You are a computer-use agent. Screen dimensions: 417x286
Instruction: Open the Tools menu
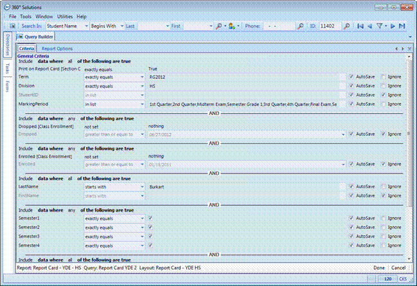pos(26,17)
